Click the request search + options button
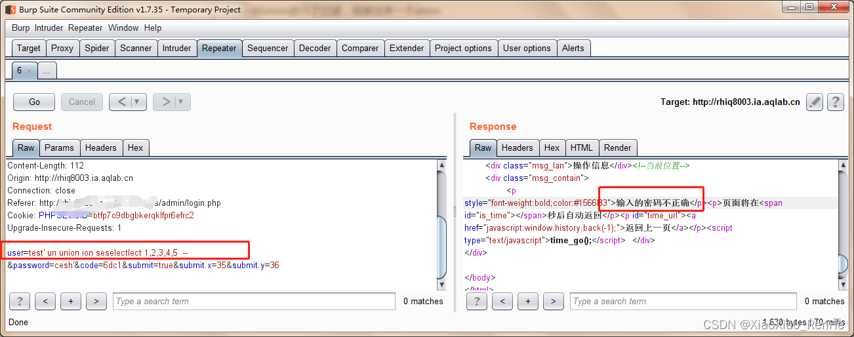Image resolution: width=854 pixels, height=337 pixels. (x=70, y=301)
